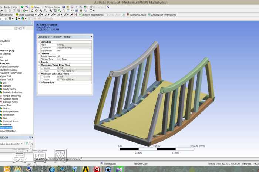Viewport: 259px width, 172px height.
Task: Close the bottom-left docked panel
Action: pos(32,137)
